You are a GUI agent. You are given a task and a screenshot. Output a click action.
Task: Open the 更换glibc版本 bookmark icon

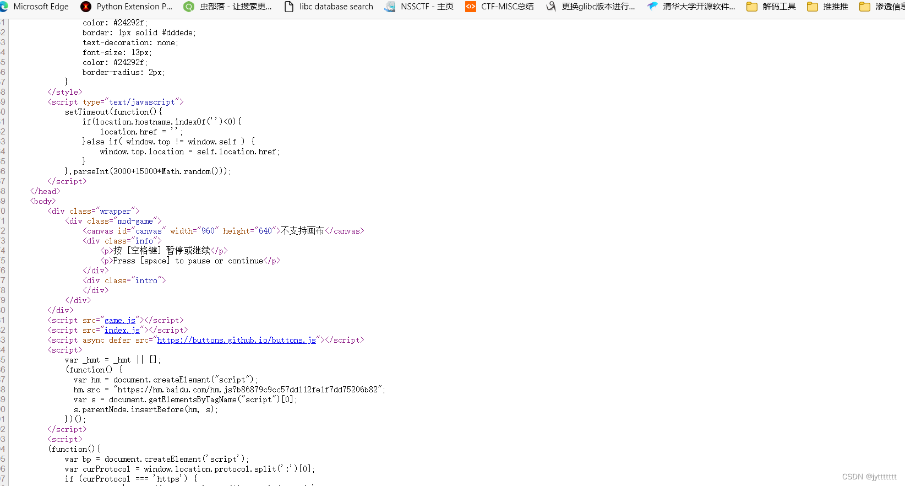(551, 7)
